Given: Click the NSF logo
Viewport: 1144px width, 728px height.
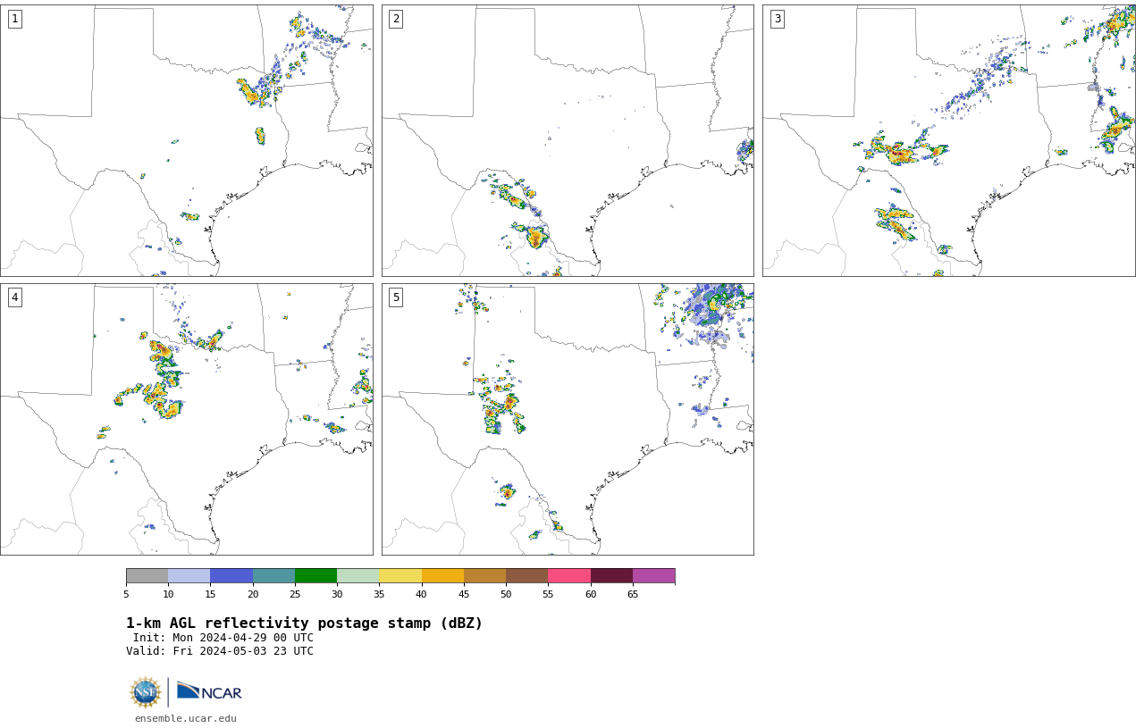Looking at the screenshot, I should click(145, 692).
